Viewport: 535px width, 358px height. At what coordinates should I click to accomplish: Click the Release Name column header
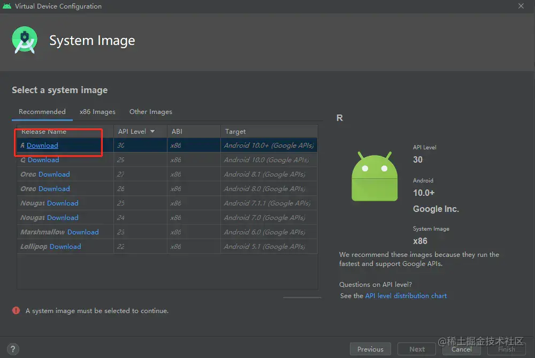click(65, 132)
